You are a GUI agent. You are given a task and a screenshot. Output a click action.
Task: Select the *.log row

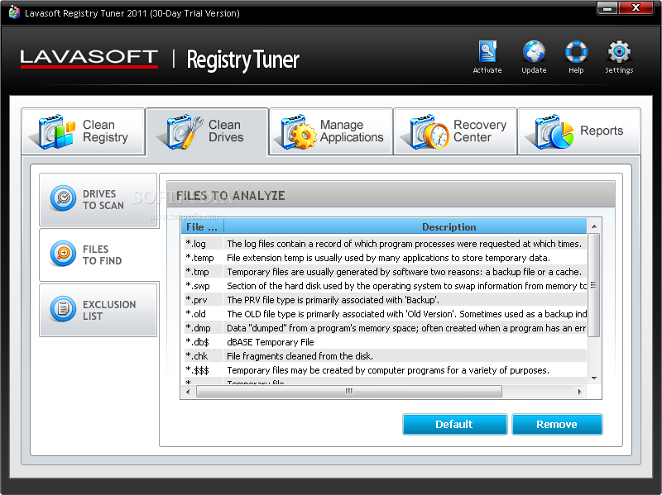385,244
